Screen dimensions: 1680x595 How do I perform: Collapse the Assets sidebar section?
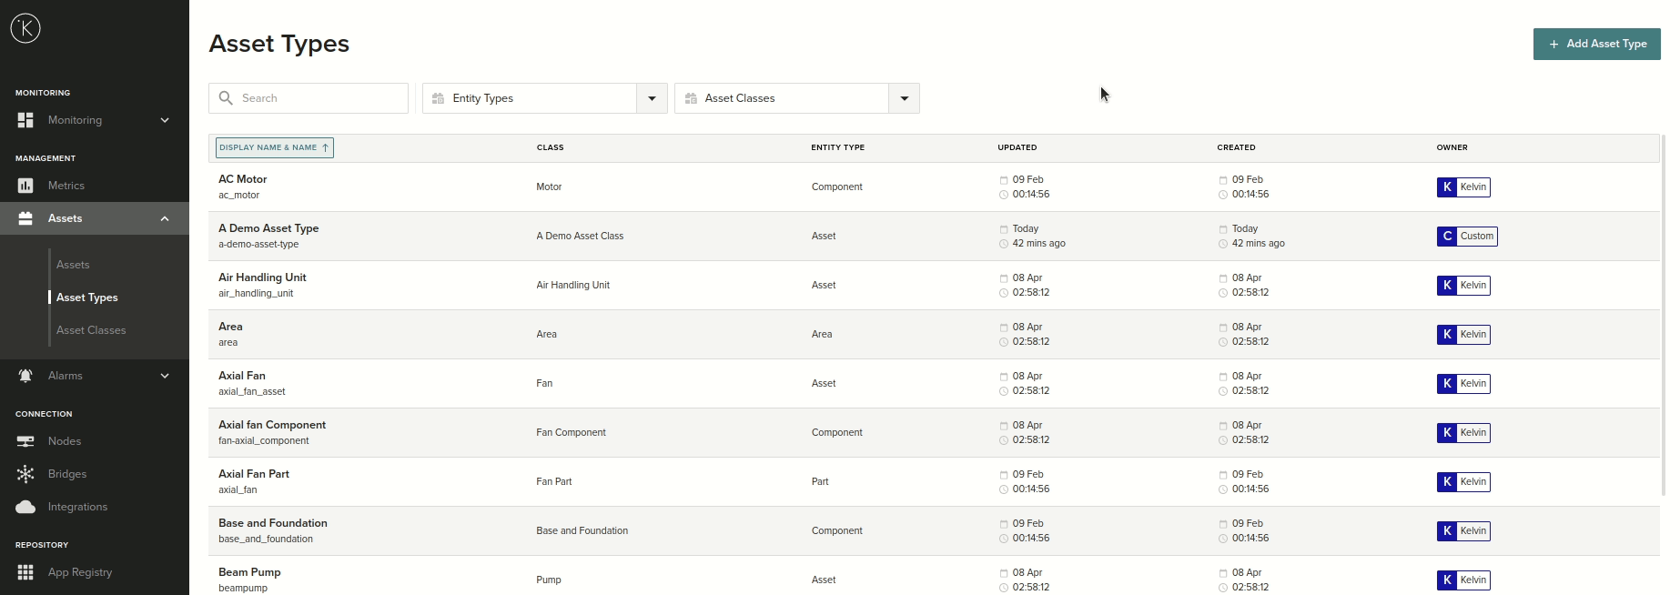tap(165, 218)
